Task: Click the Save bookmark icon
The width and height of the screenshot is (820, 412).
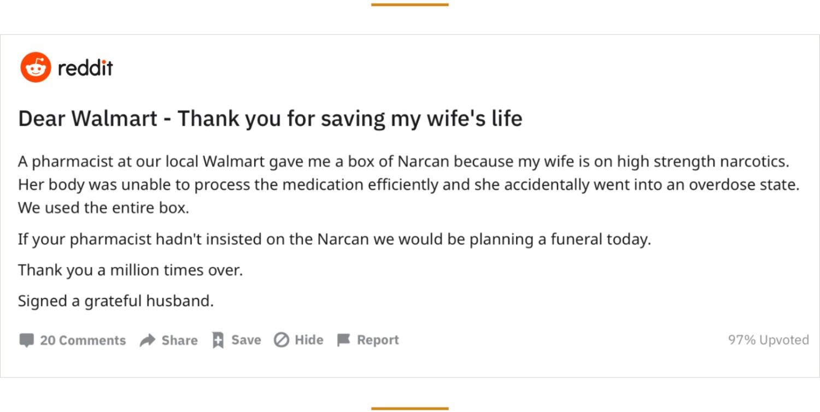Action: point(218,340)
